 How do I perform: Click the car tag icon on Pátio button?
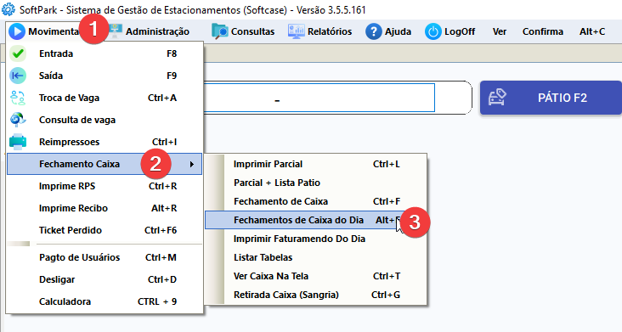click(497, 98)
